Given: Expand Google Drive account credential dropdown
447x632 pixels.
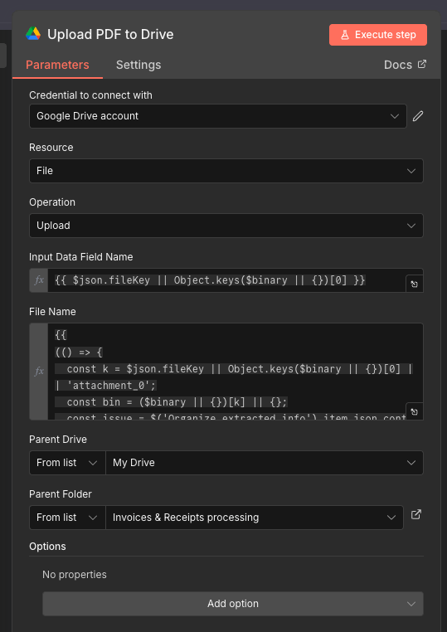Looking at the screenshot, I should [x=217, y=116].
